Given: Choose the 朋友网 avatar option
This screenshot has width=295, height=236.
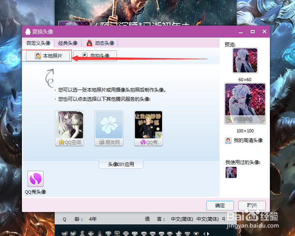Looking at the screenshot, I should coord(109,128).
